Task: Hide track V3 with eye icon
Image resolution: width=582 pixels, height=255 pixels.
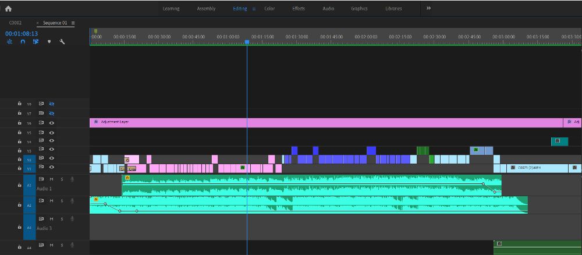Action: [x=52, y=150]
